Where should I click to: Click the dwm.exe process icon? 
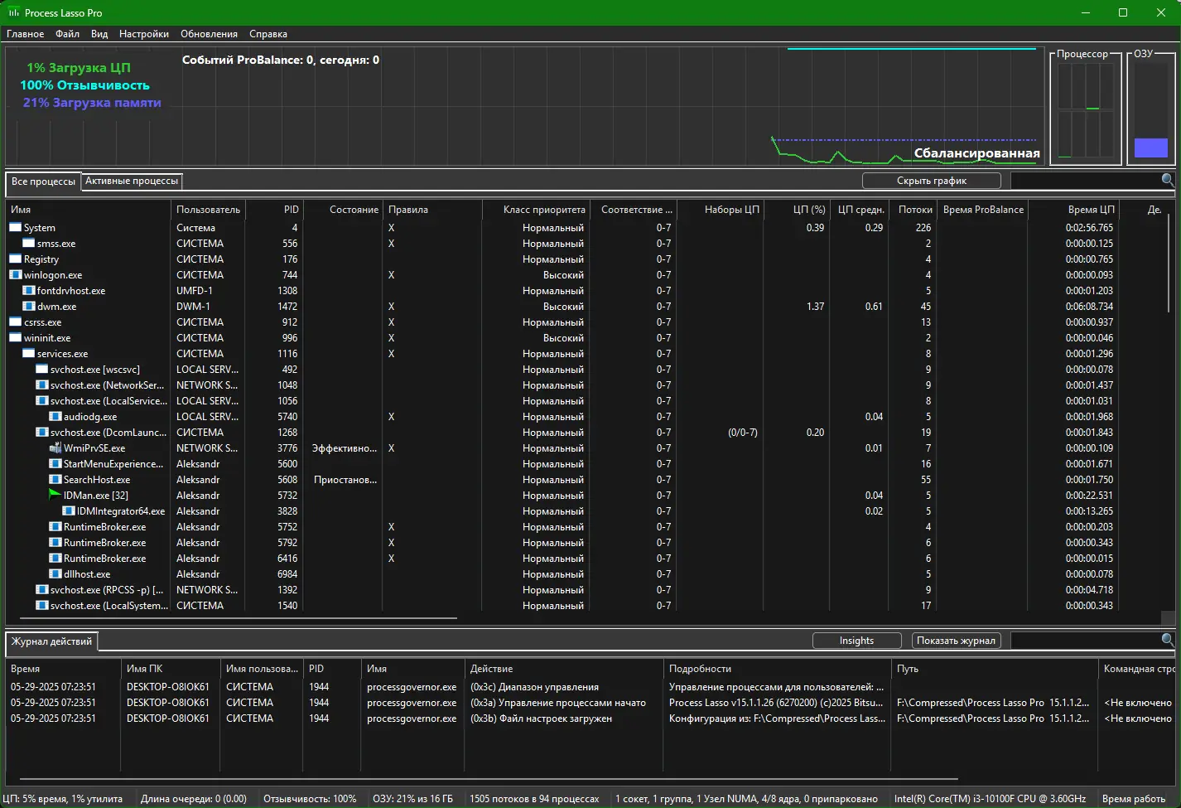tap(29, 306)
